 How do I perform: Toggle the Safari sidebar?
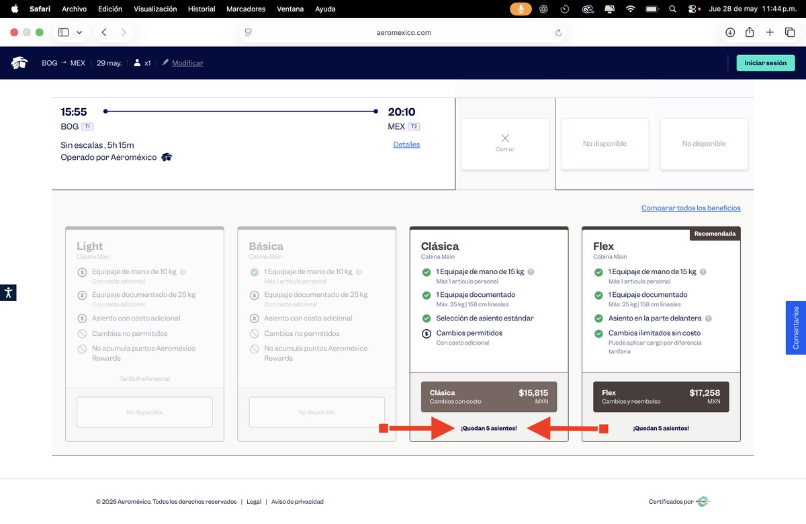pyautogui.click(x=63, y=32)
